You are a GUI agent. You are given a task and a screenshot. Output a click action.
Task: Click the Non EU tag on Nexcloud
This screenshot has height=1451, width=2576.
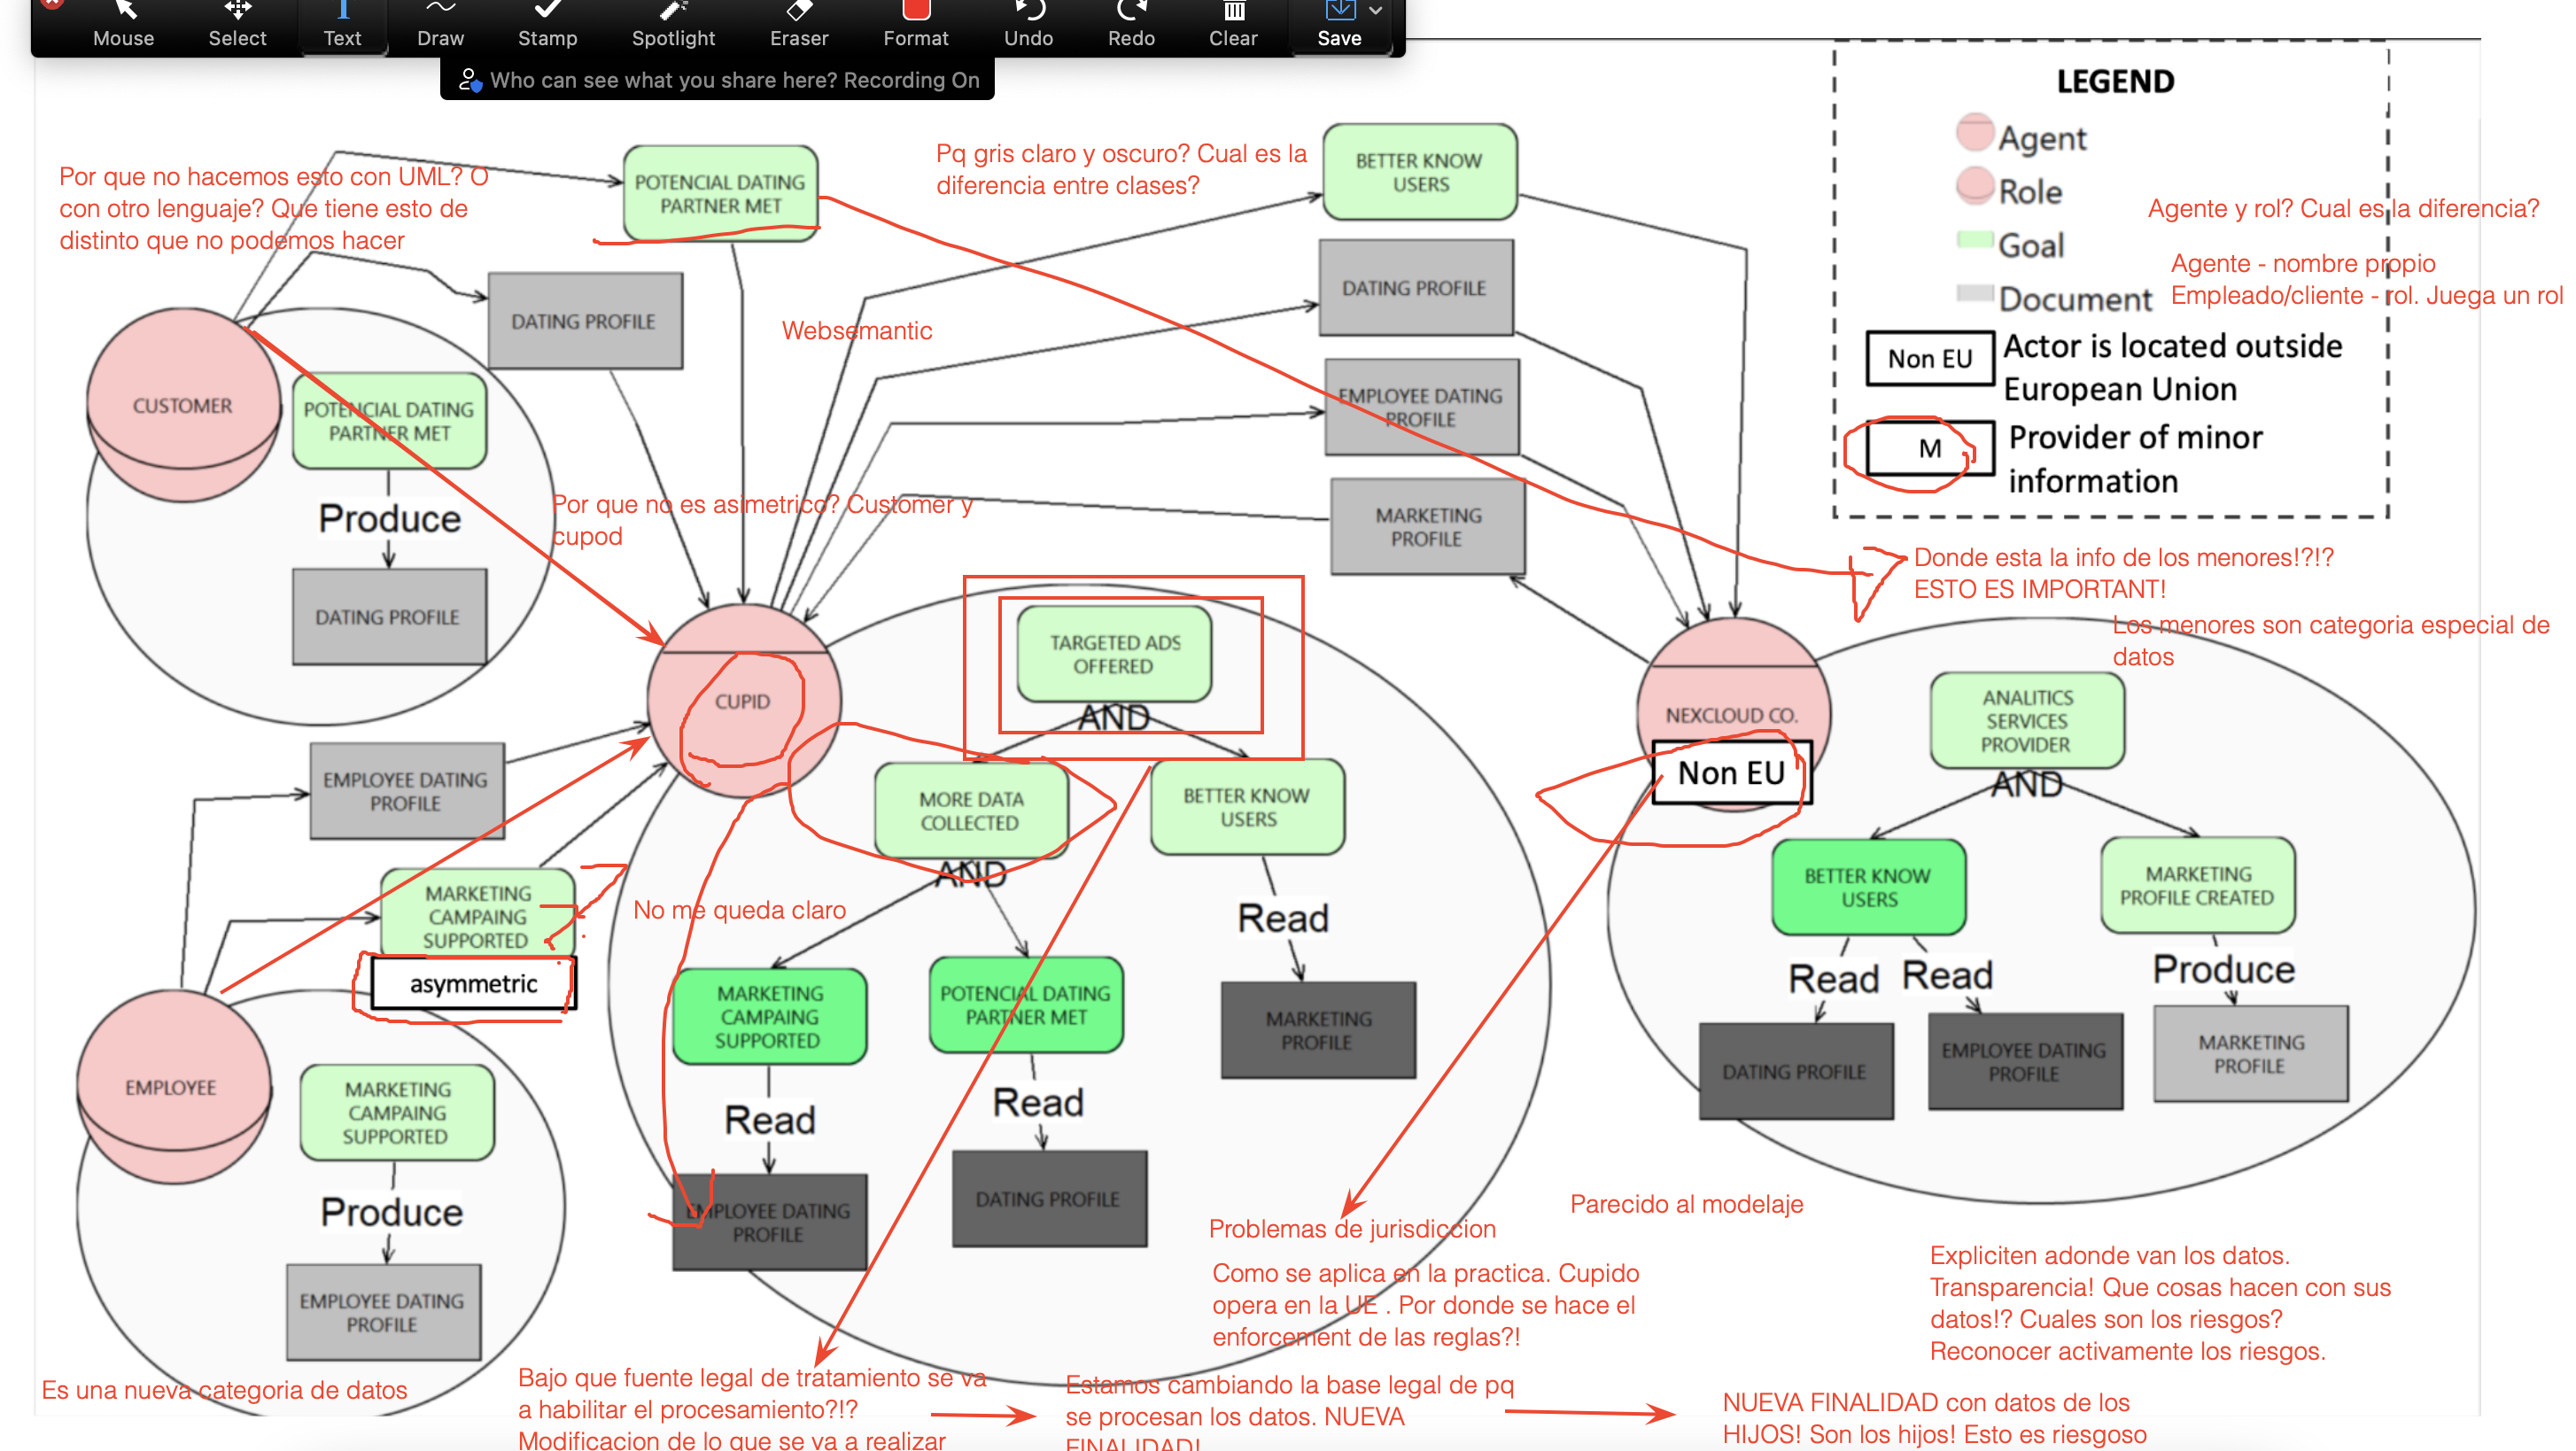(x=1731, y=773)
